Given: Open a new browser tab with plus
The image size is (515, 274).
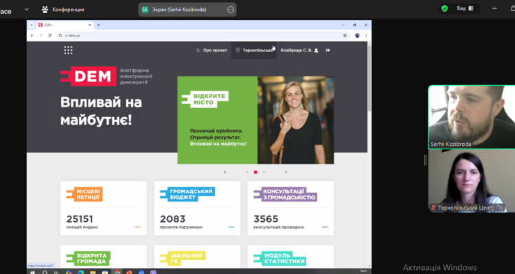Looking at the screenshot, I should [x=98, y=25].
